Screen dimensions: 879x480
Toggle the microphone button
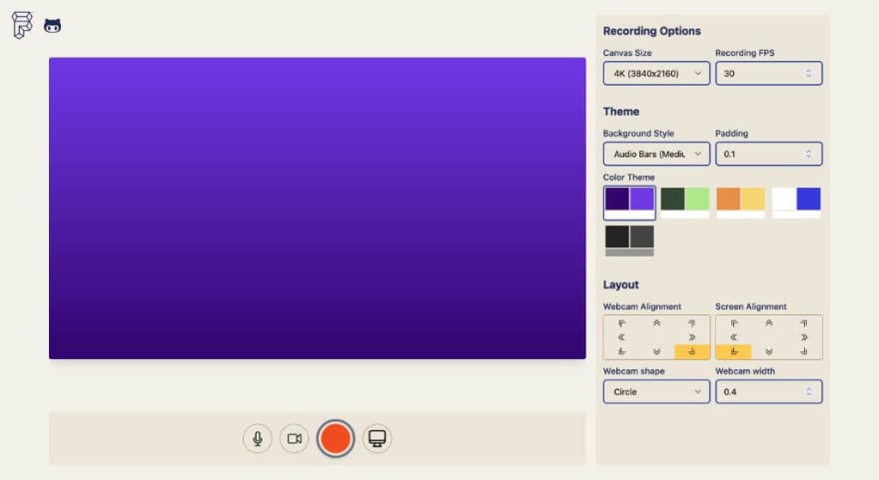point(258,438)
